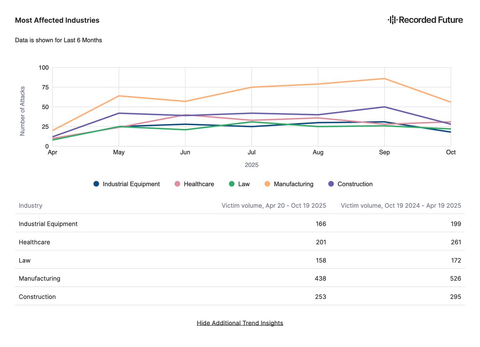
Task: Toggle Law series in legend
Action: pyautogui.click(x=239, y=184)
